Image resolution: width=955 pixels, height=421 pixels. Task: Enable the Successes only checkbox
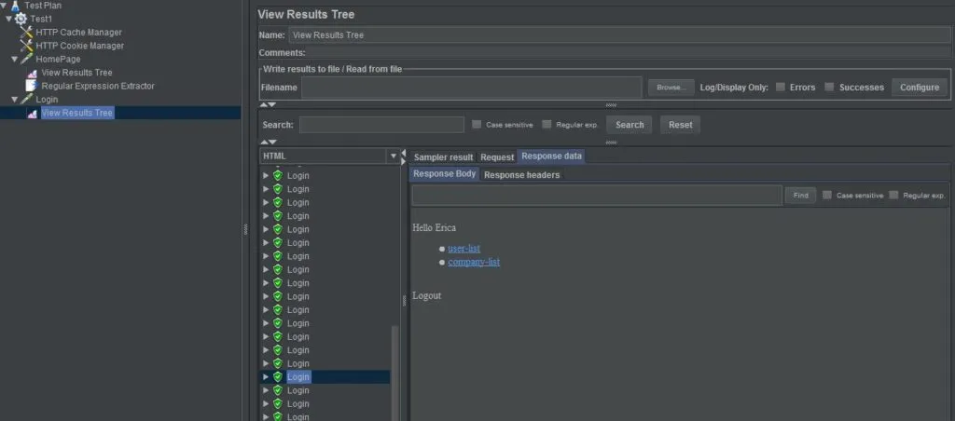tap(829, 88)
